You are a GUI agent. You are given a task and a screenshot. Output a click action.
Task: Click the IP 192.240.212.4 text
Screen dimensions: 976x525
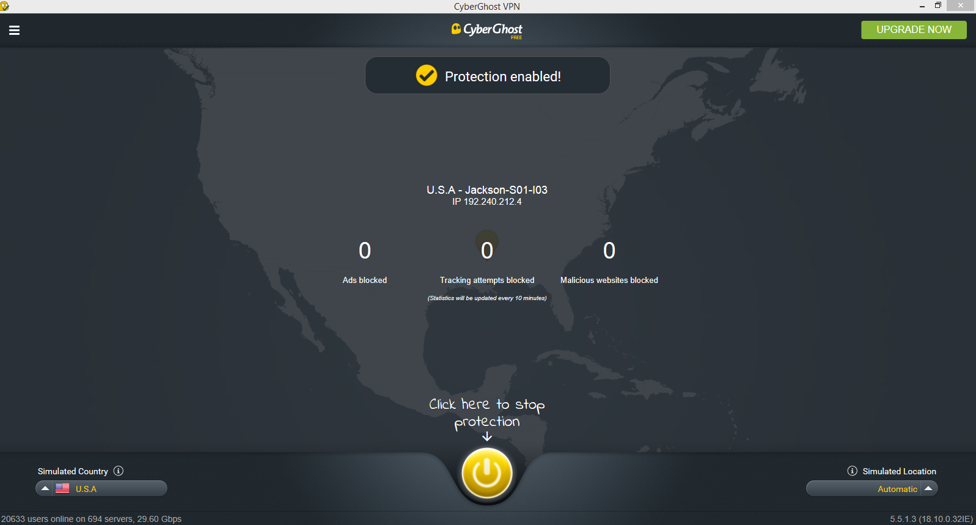(x=487, y=202)
